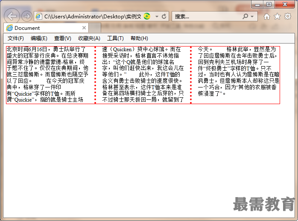Open Favorites with the star icon

coord(277,17)
